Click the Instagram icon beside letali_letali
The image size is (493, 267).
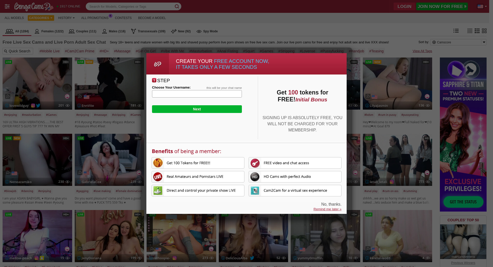pos(392,182)
